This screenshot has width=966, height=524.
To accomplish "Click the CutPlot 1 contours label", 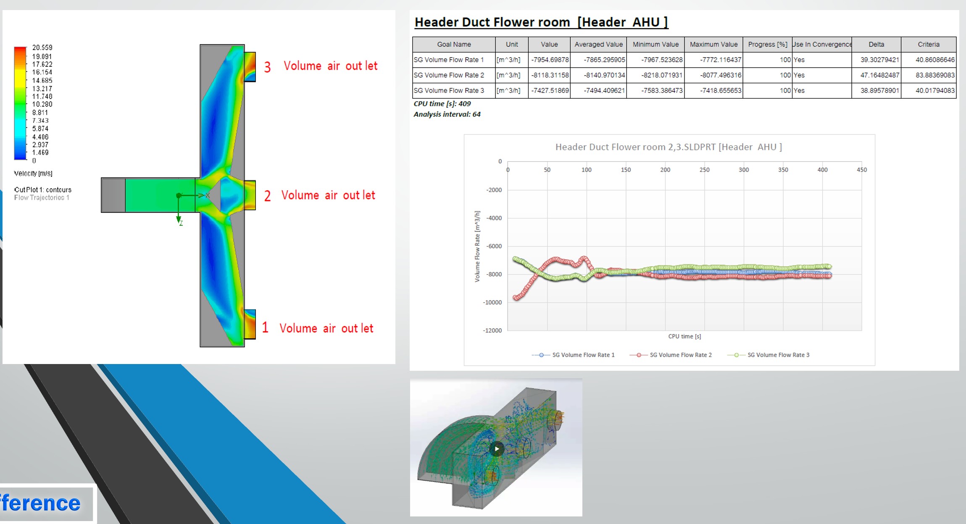I will (42, 190).
